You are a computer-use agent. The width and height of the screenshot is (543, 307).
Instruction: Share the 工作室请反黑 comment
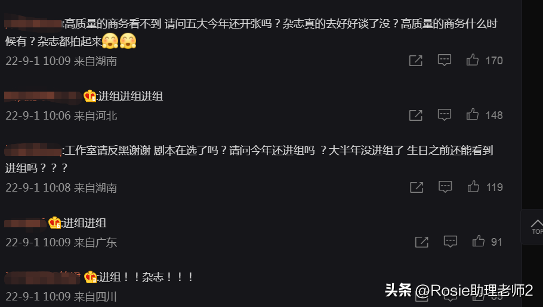[416, 187]
